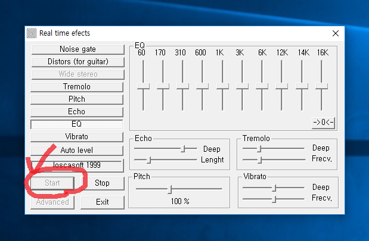Click the Tremolo Frecv. slider handle
Viewport: 369px width, 241px height.
(x=259, y=160)
